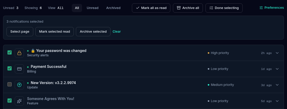287x109 pixels.
Task: Click the Showing 6 counter
Action: coord(33,8)
